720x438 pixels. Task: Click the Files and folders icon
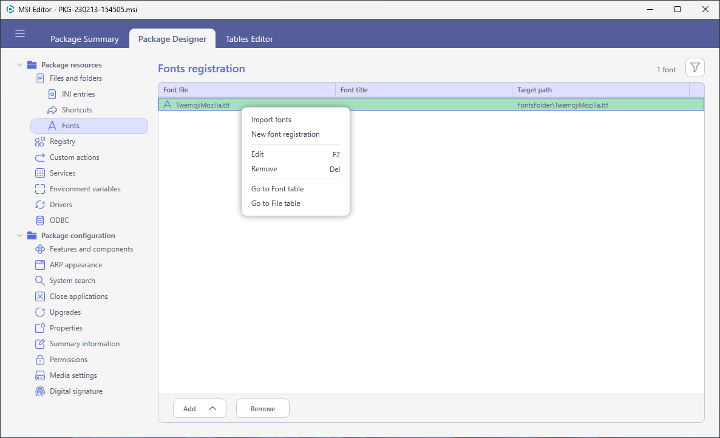coord(40,78)
